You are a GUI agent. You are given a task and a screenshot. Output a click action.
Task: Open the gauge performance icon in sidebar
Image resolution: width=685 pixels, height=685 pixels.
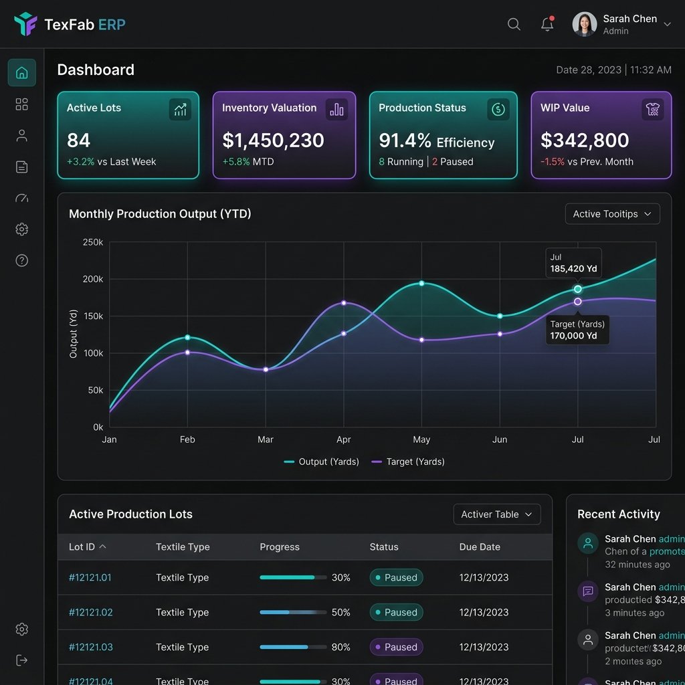[x=22, y=198]
